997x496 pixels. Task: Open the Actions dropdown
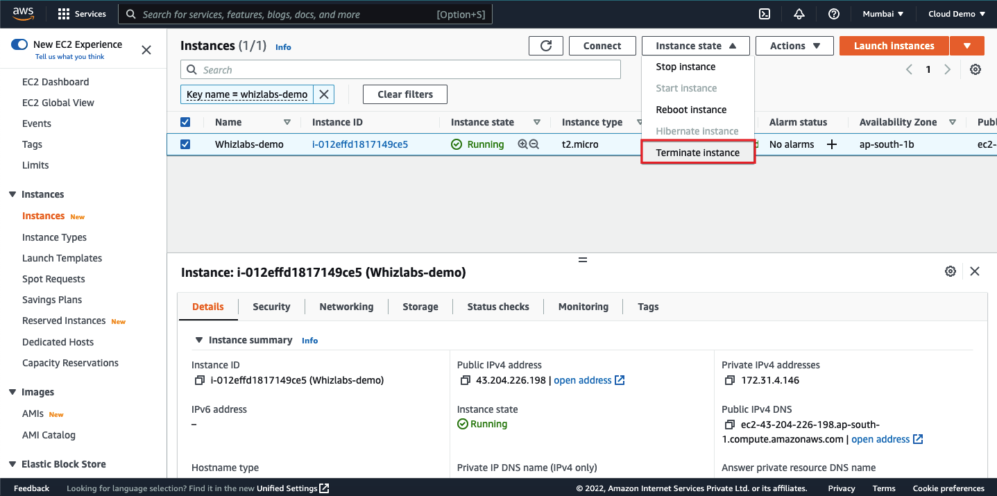[794, 46]
